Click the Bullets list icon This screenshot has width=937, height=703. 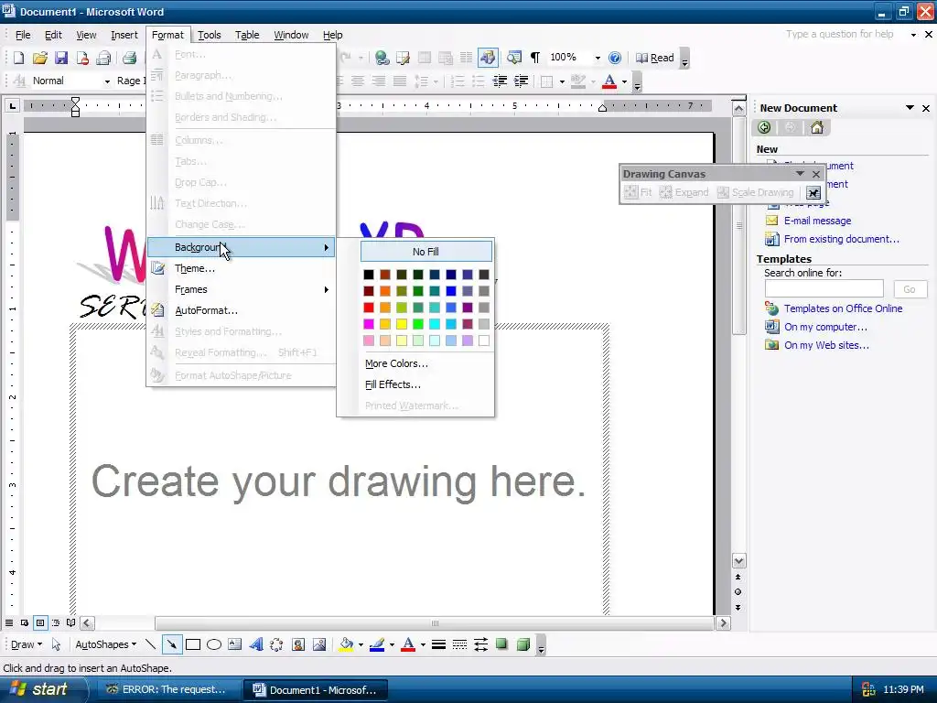(x=479, y=81)
